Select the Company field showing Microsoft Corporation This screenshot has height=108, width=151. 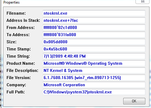(94, 85)
